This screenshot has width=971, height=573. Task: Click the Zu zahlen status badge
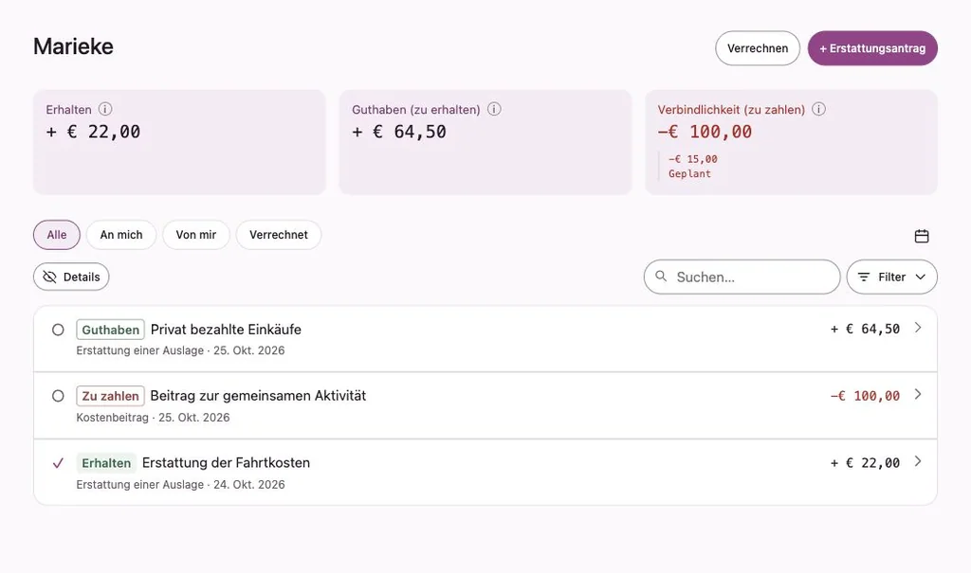[x=110, y=396]
